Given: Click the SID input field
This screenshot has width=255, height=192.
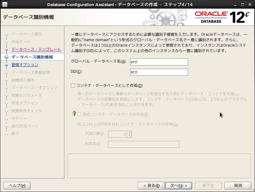Looking at the screenshot, I should click(159, 72).
